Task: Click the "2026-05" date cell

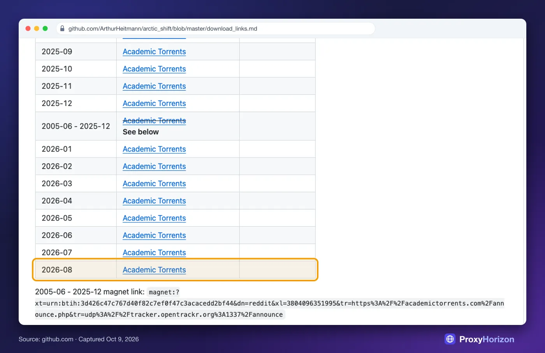Action: [76, 218]
